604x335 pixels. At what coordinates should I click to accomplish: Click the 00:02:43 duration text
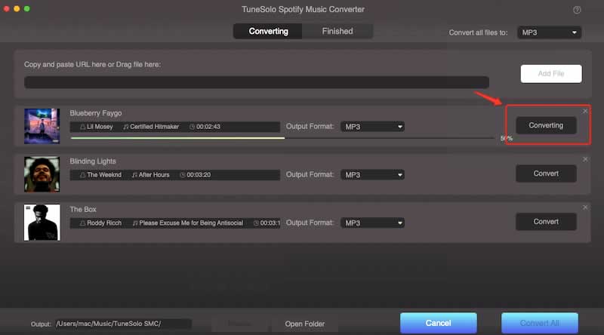pos(208,127)
